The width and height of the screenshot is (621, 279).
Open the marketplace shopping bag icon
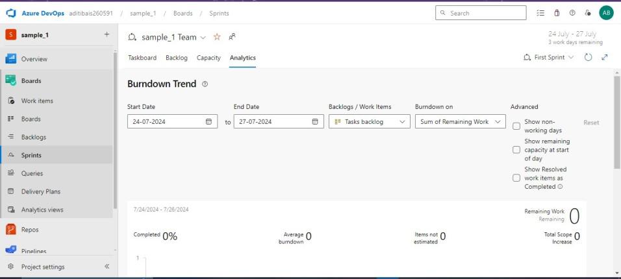557,13
